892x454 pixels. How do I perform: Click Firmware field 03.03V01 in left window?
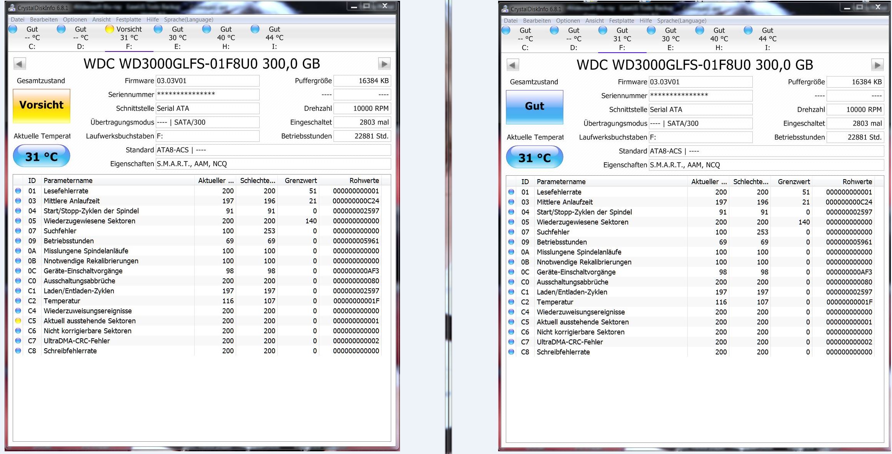207,81
